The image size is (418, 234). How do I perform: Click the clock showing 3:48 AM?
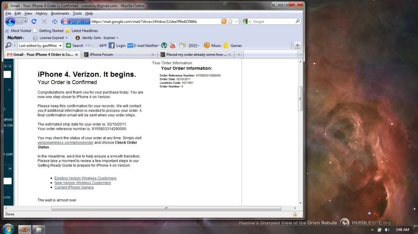(402, 230)
